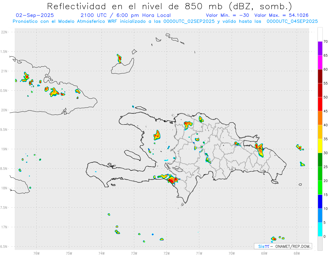333x257 pixels.
Task: Click the legend label '55'
Action: [x=326, y=83]
